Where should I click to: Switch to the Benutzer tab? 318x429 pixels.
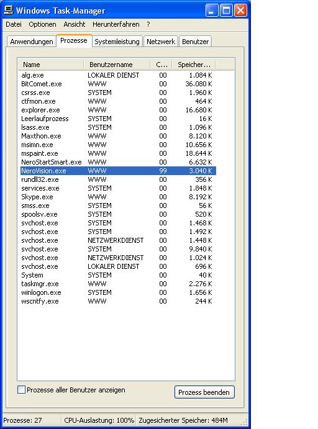tap(195, 42)
